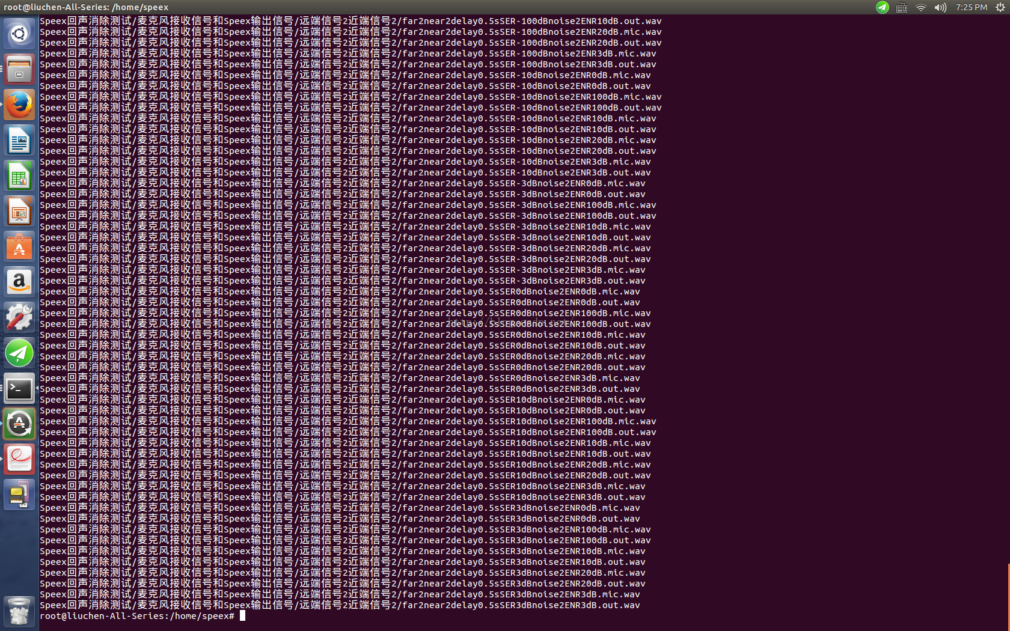This screenshot has height=631, width=1010.
Task: Open the Wi-Fi network menu
Action: (x=921, y=7)
